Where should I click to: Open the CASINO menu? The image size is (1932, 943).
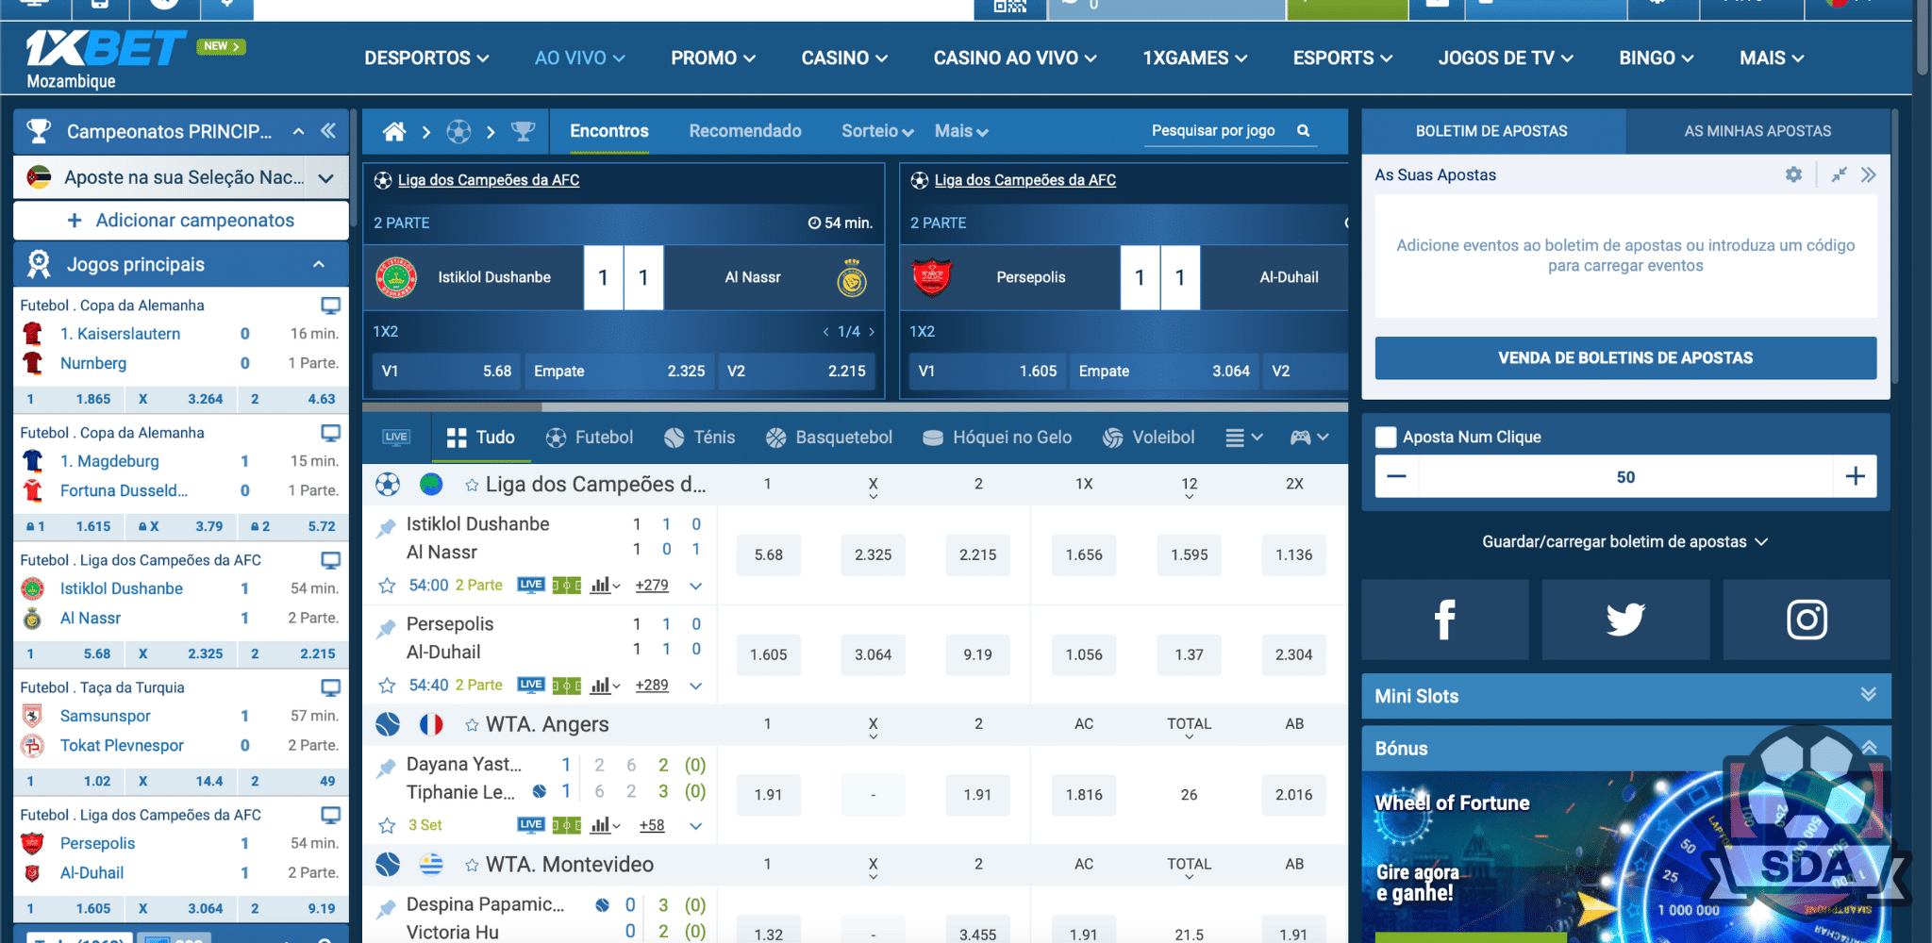844,58
